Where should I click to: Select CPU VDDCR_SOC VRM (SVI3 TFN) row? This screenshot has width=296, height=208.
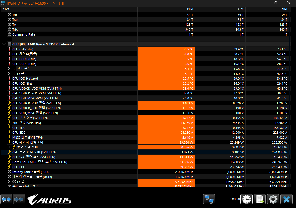tap(145, 93)
